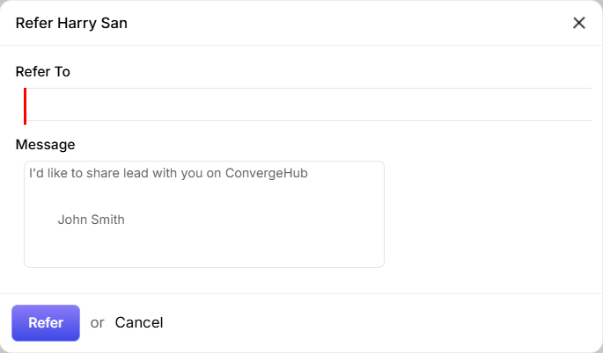The height and width of the screenshot is (353, 603).
Task: Click the word "ConvergeHub" in the message
Action: 266,173
